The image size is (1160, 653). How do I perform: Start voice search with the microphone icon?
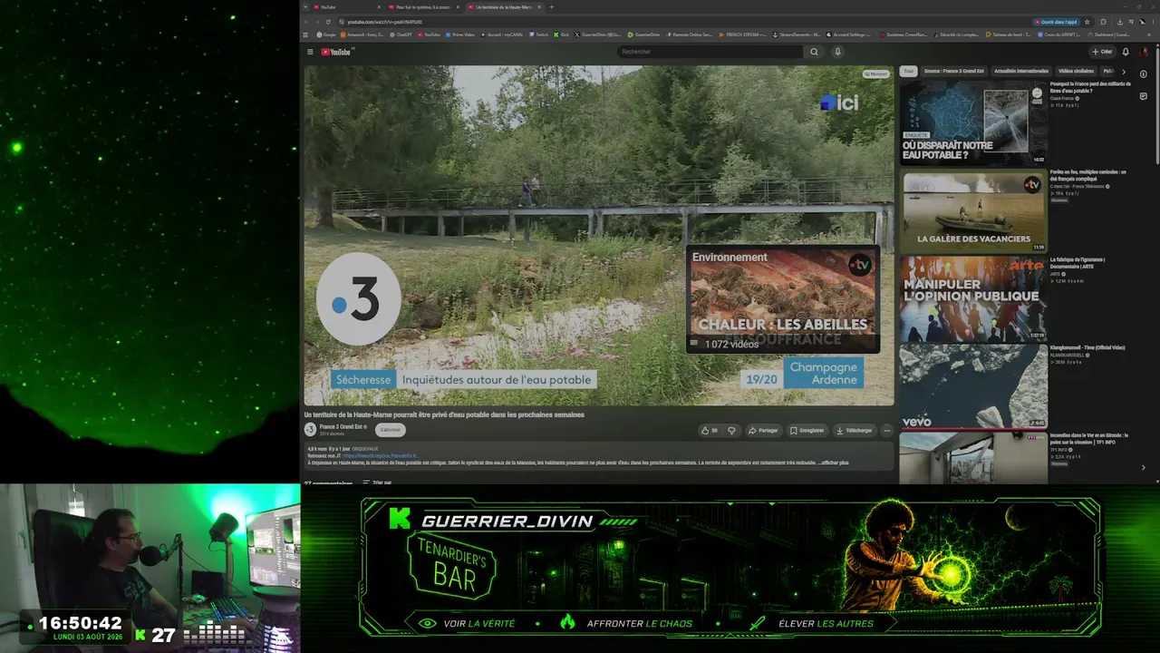837,52
